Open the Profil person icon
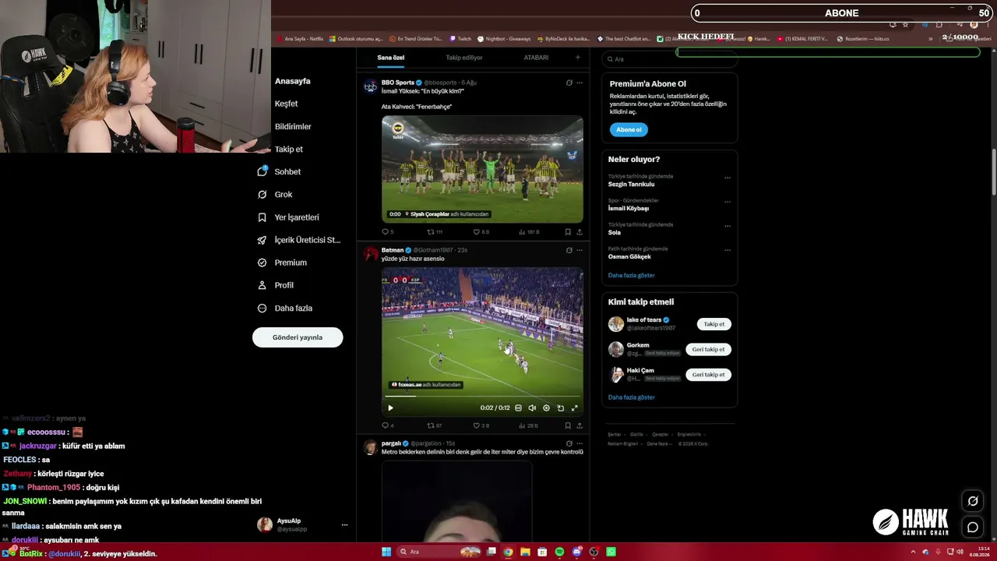 [x=262, y=285]
